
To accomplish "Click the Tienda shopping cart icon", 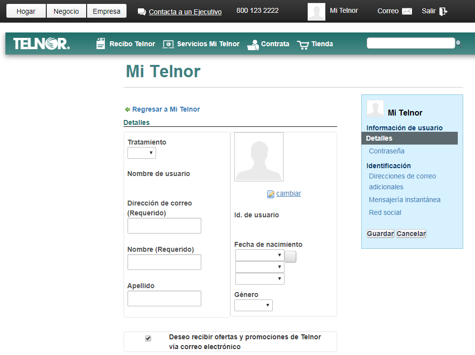I will pos(303,45).
